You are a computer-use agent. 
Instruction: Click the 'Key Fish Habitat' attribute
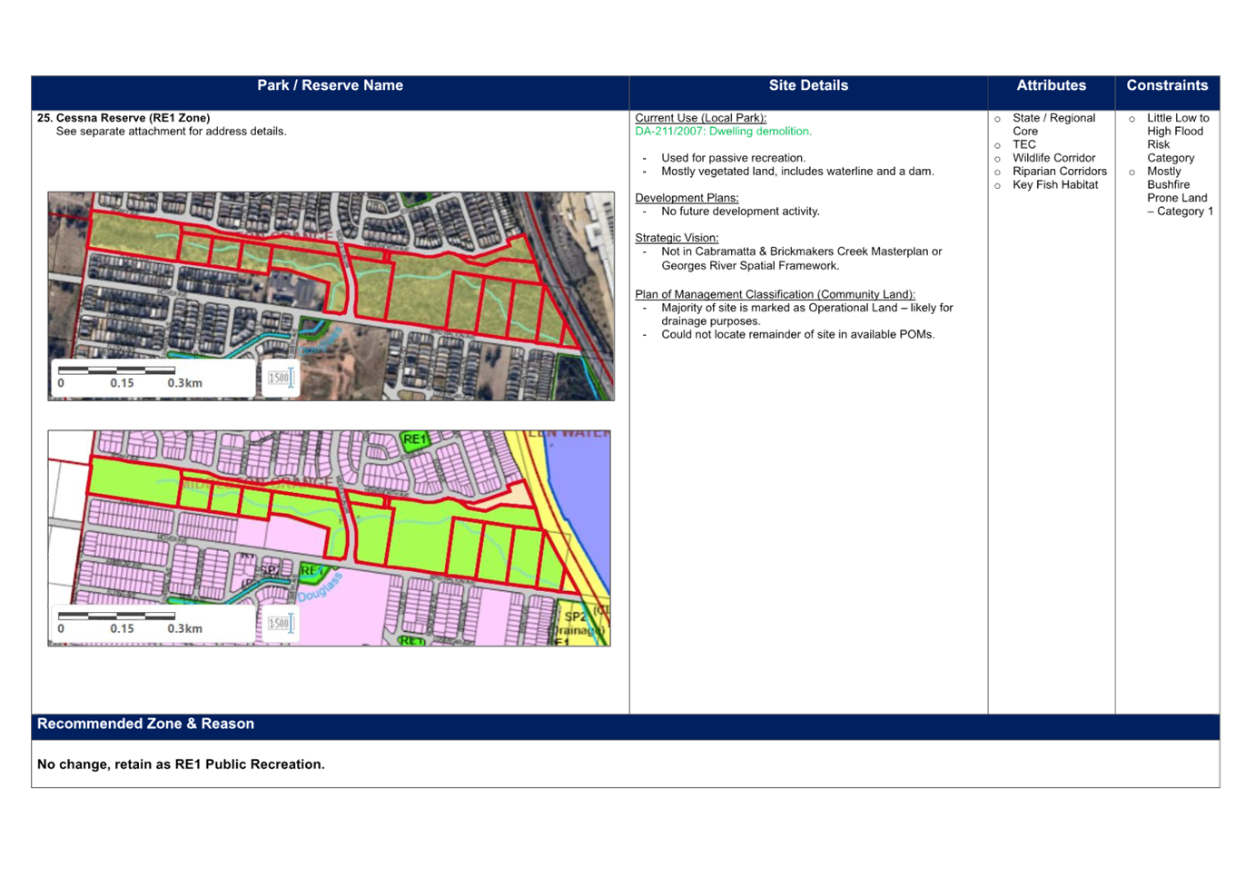(x=1055, y=185)
